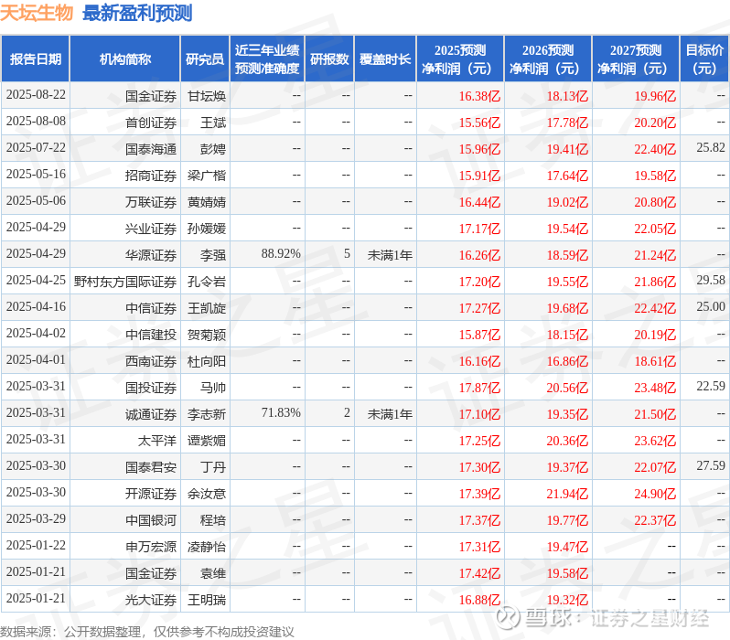Click the 20.20亿 forecast value
This screenshot has height=640, width=730.
tap(655, 123)
